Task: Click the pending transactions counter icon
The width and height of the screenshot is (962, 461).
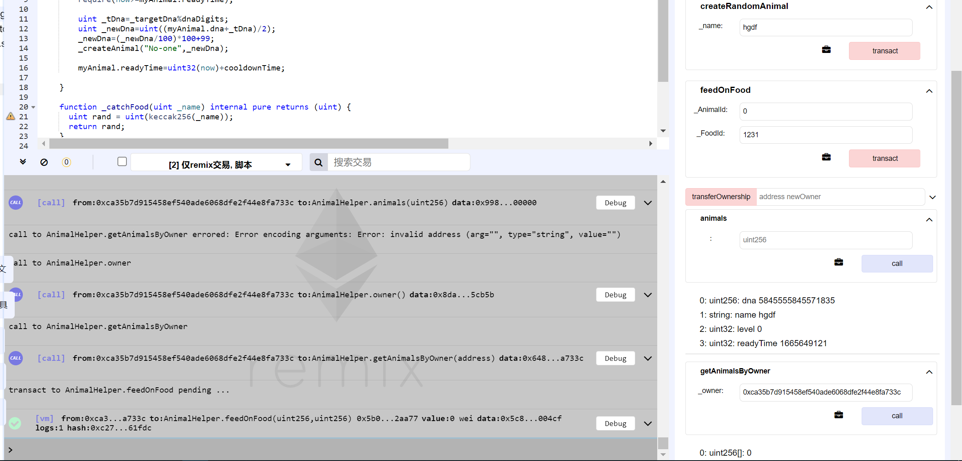Action: pos(66,162)
